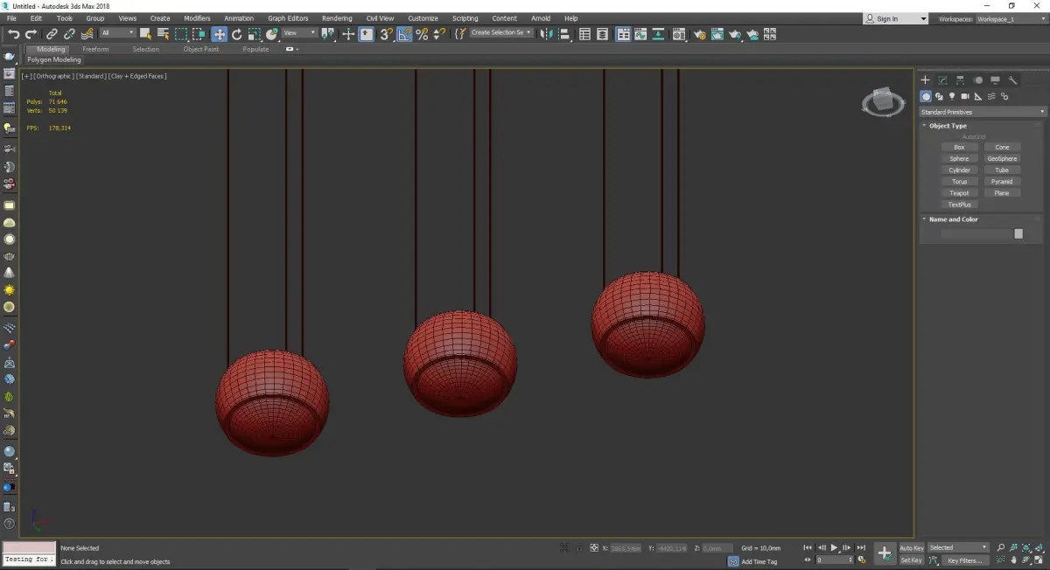
Task: Undo the last action with Undo arrow
Action: click(x=14, y=34)
